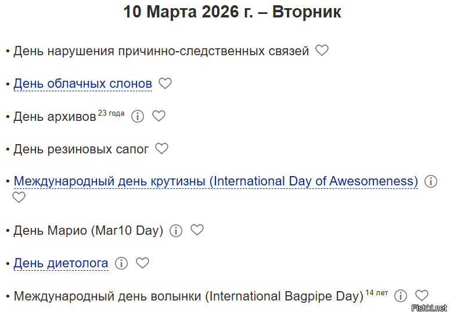
Task: Show info for International Day of Awesomeness
Action: point(431,181)
